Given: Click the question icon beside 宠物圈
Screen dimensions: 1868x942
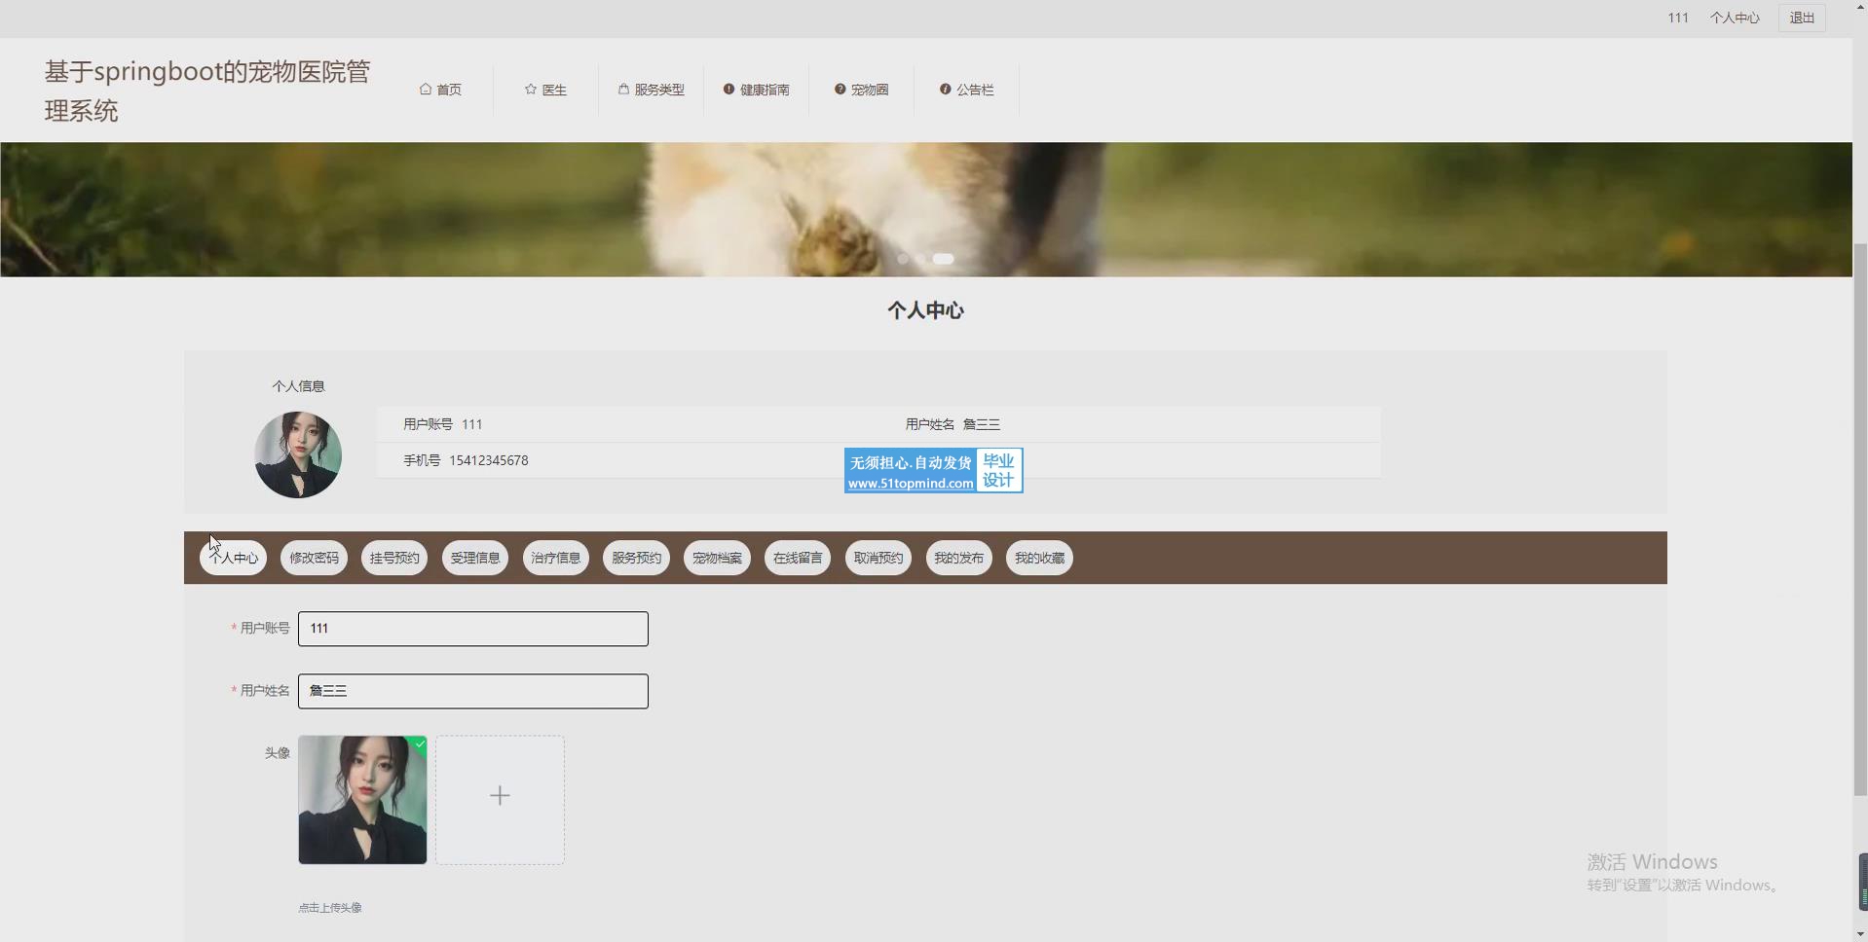Looking at the screenshot, I should (840, 90).
